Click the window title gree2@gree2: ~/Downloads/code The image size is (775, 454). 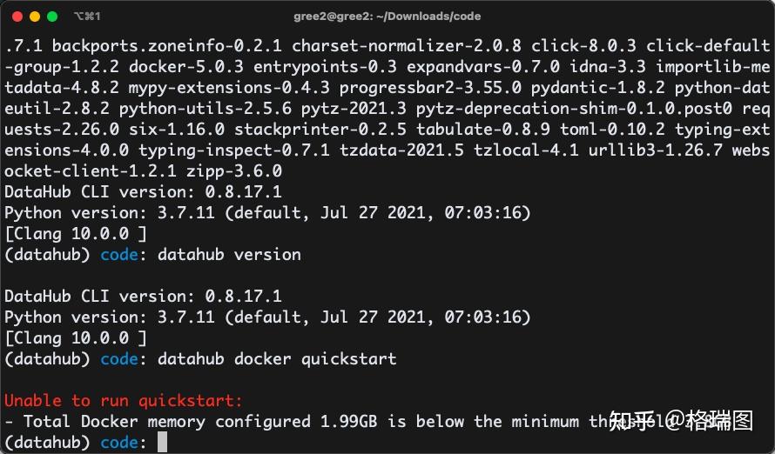pyautogui.click(x=387, y=17)
